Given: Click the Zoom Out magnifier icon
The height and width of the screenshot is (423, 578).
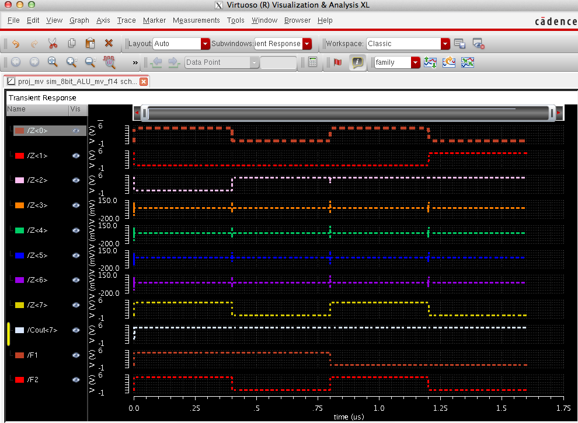Looking at the screenshot, I should click(90, 62).
